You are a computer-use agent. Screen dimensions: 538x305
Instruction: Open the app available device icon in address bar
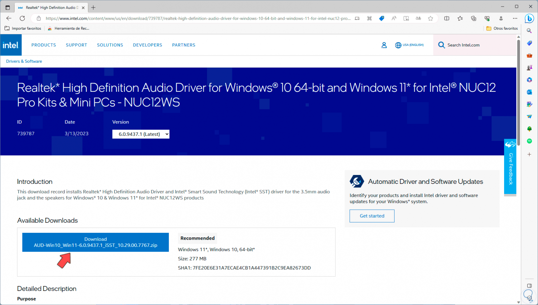click(x=357, y=18)
